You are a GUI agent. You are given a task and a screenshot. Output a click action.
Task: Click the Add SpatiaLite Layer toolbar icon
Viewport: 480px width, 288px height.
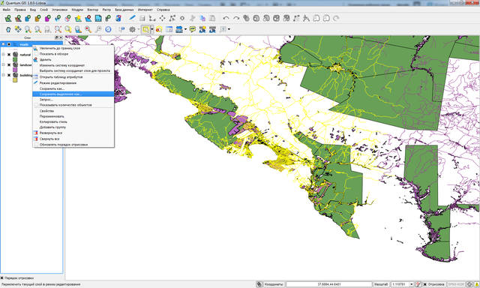coord(38,18)
